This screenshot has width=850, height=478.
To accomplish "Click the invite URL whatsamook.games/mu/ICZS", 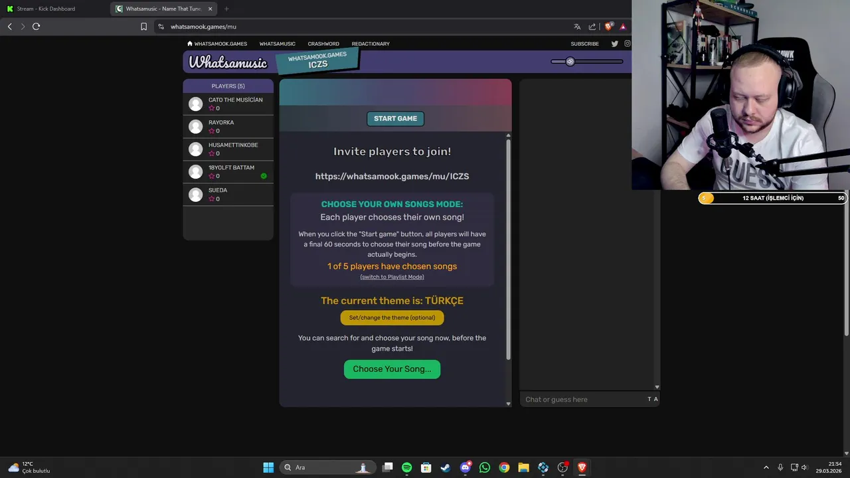I will [x=392, y=177].
